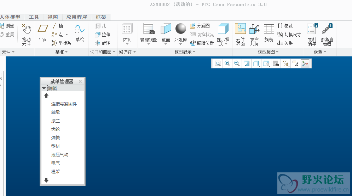
Task: Collapse the 装配 menu triangle
Action: tap(44, 88)
